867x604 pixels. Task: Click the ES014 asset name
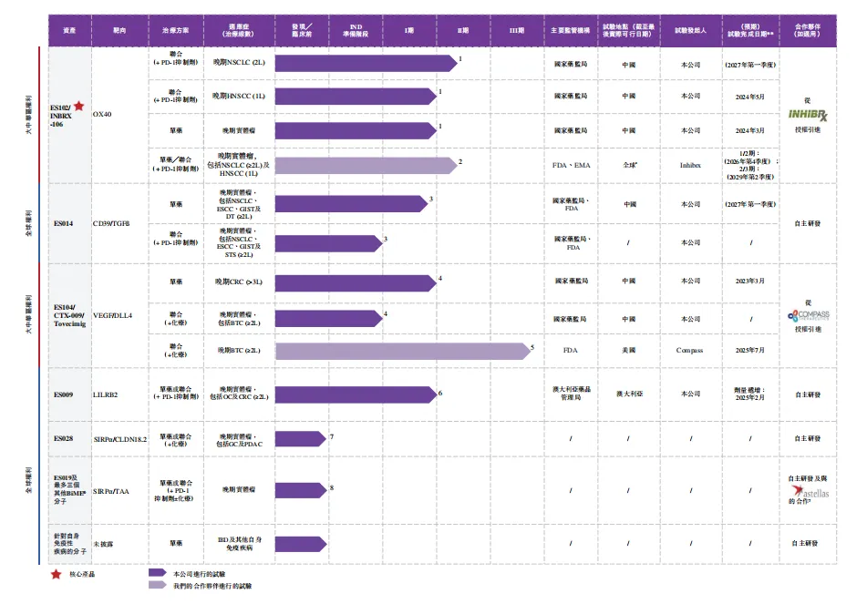(63, 222)
